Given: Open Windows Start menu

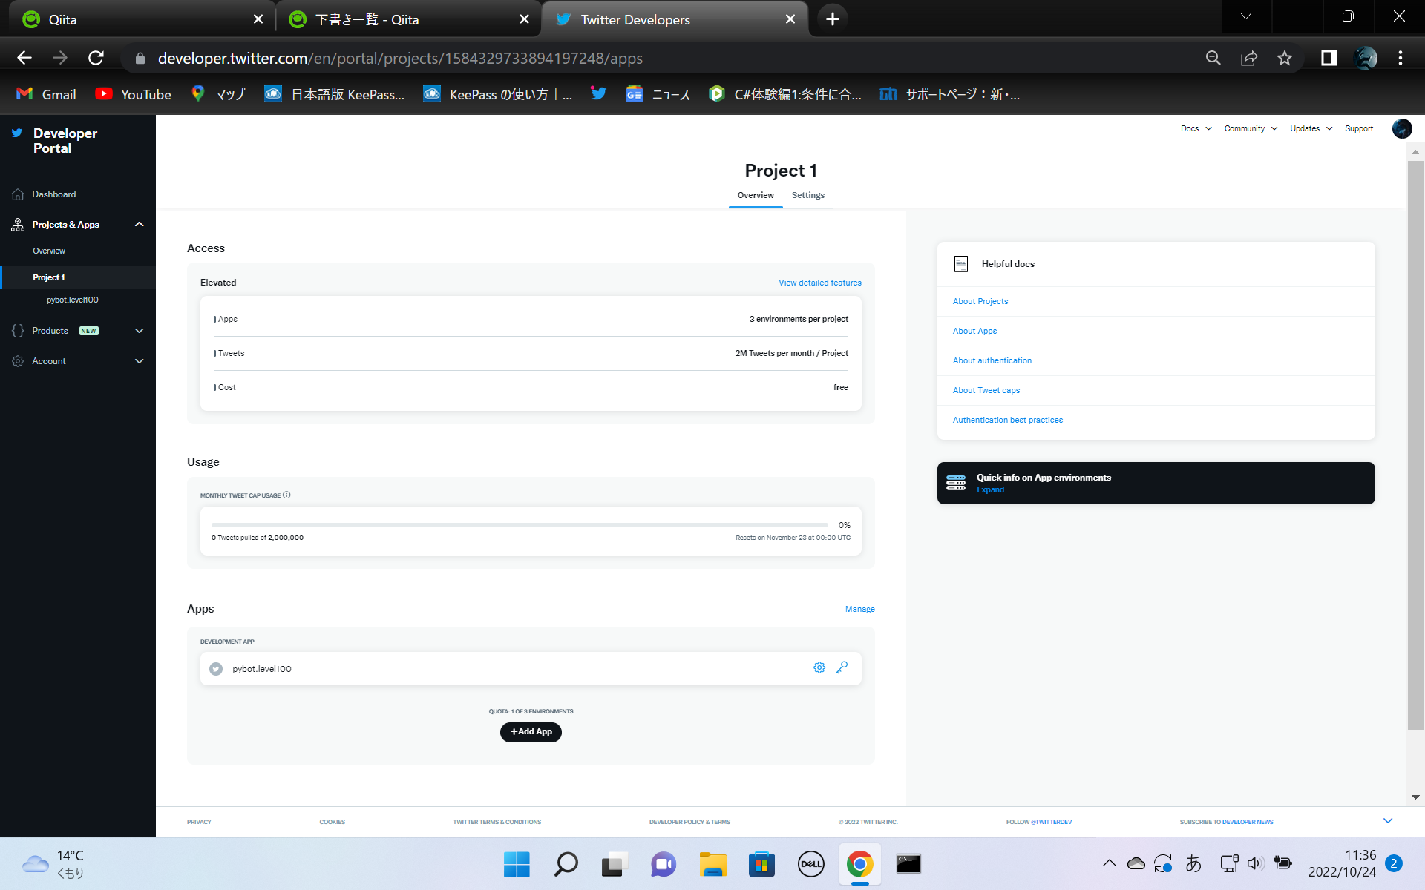Looking at the screenshot, I should click(517, 864).
